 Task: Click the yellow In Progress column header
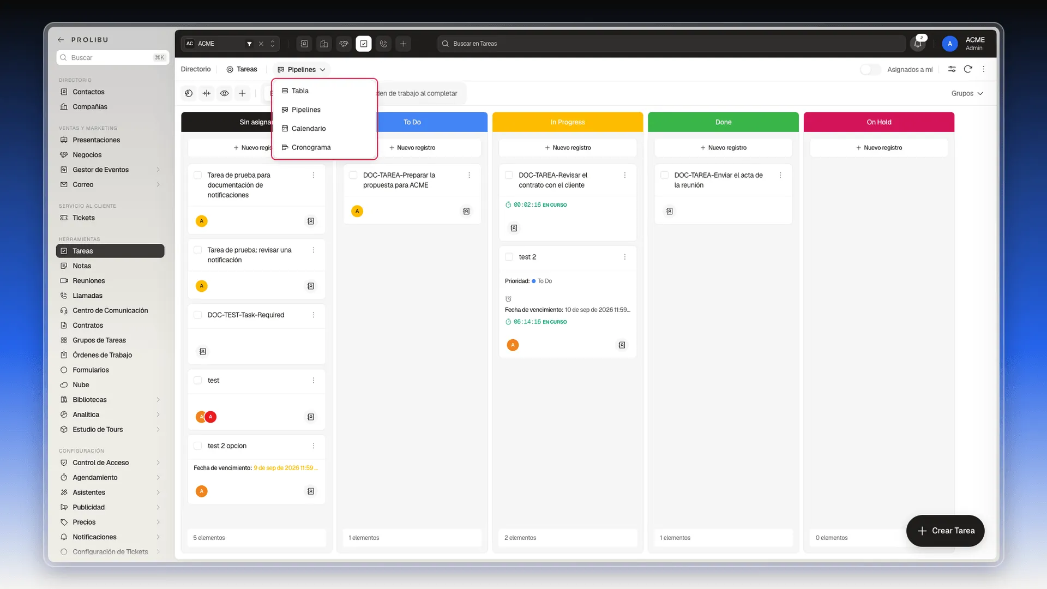tap(568, 122)
